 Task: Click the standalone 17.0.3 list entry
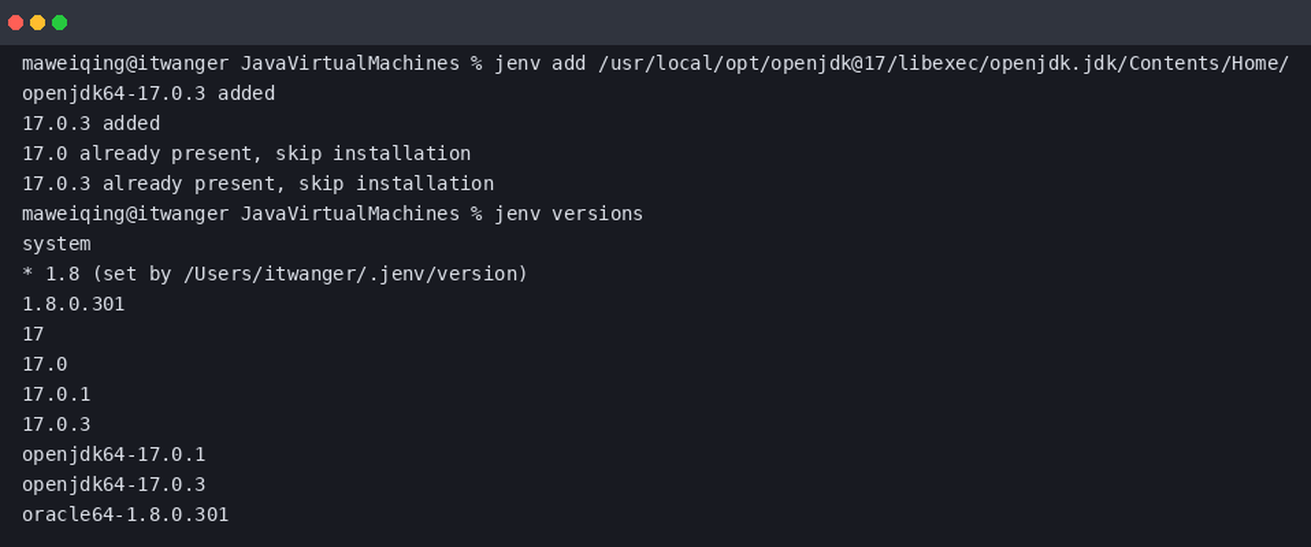[x=56, y=425]
